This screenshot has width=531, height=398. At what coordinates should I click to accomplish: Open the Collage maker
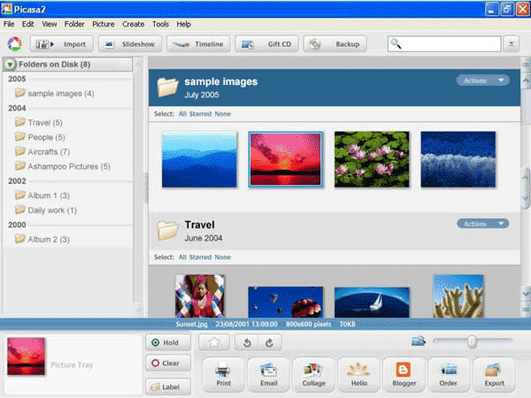tap(313, 374)
